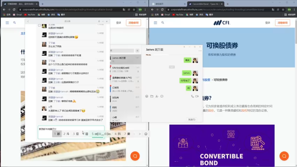Open emoji picker in James chat toolbar
Screen dimensions: 297x167
click(147, 96)
